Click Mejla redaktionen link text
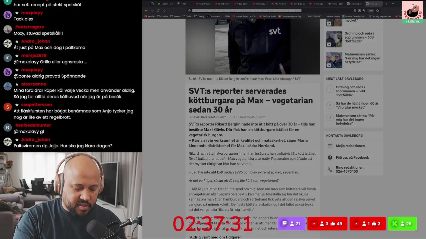This screenshot has width=426, height=239. (350, 146)
